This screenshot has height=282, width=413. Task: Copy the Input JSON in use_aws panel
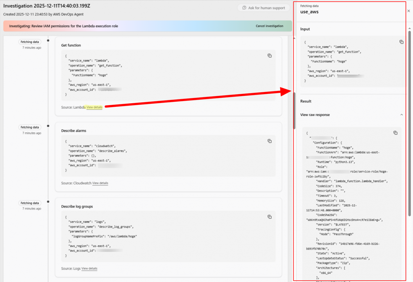point(401,42)
